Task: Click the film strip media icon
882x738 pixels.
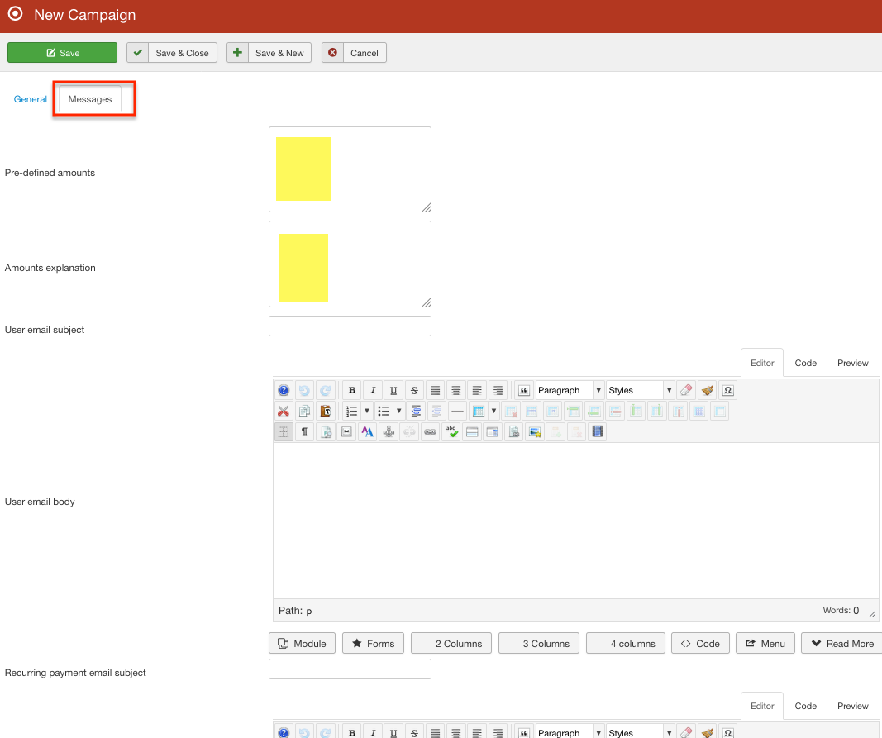Action: 598,431
